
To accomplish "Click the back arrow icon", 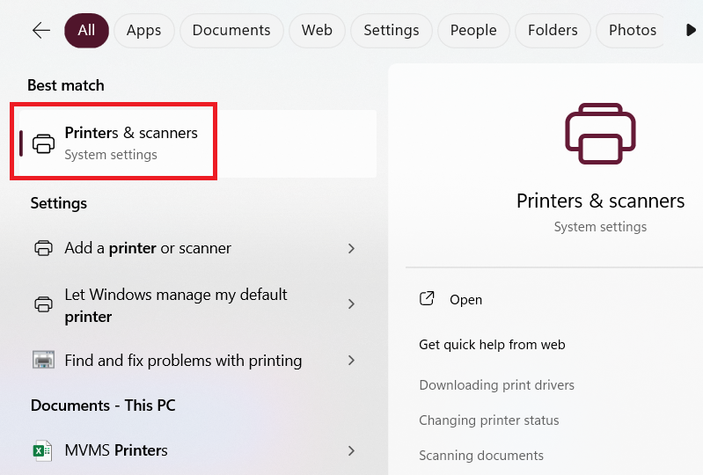I will click(41, 31).
